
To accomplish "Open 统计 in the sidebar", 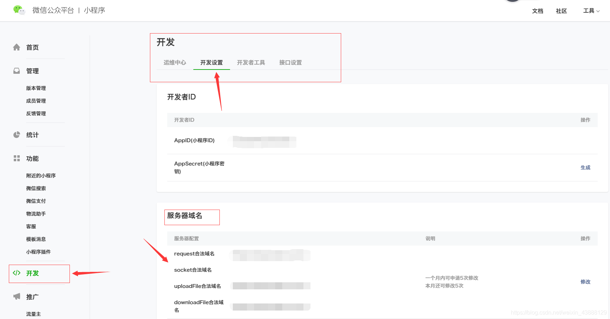I will 32,135.
